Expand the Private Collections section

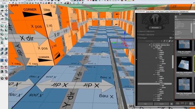[x=138, y=35]
